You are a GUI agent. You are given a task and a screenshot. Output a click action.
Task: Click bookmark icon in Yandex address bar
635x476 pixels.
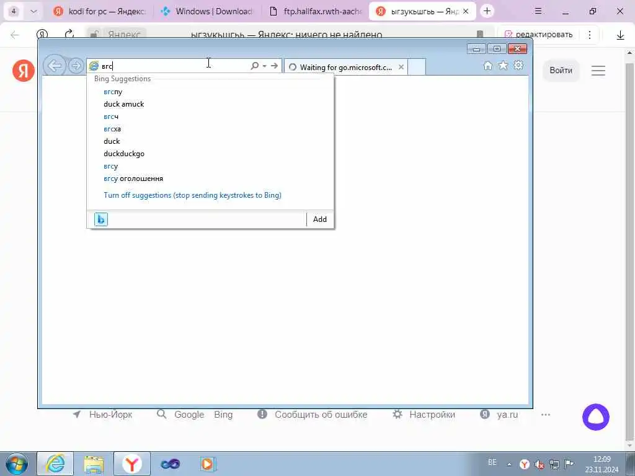pos(480,35)
